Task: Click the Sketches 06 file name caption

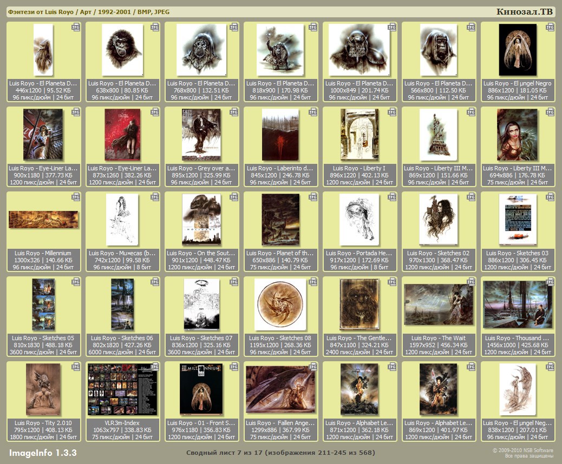Action: tap(122, 338)
